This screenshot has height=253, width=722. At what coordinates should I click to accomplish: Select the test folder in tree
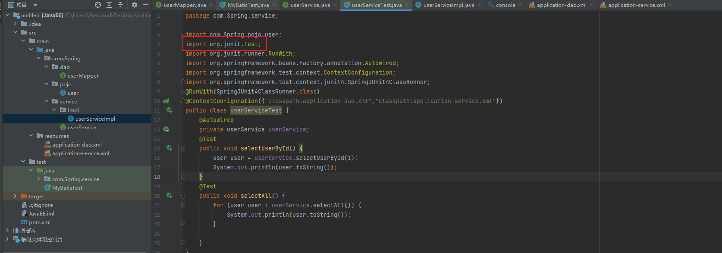point(41,162)
